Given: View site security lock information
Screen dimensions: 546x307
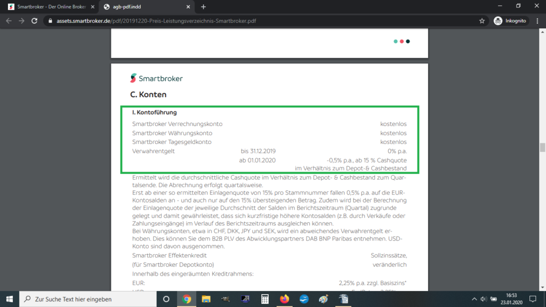Looking at the screenshot, I should [50, 21].
